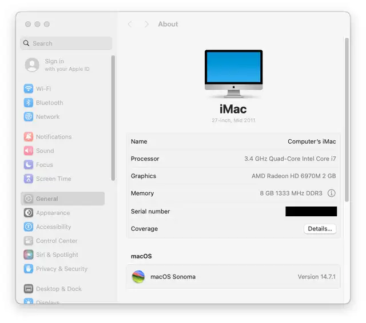This screenshot has width=366, height=323.
Task: Click the sidebar scrollbar
Action: tap(113, 118)
